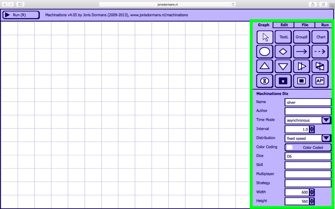
Task: Click the Interval field showing 1.0
Action: [297, 129]
